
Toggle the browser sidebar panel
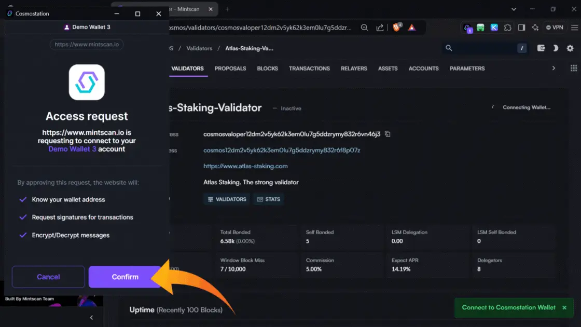point(521,28)
